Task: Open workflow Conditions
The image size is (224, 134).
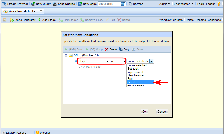Action: pos(214,20)
